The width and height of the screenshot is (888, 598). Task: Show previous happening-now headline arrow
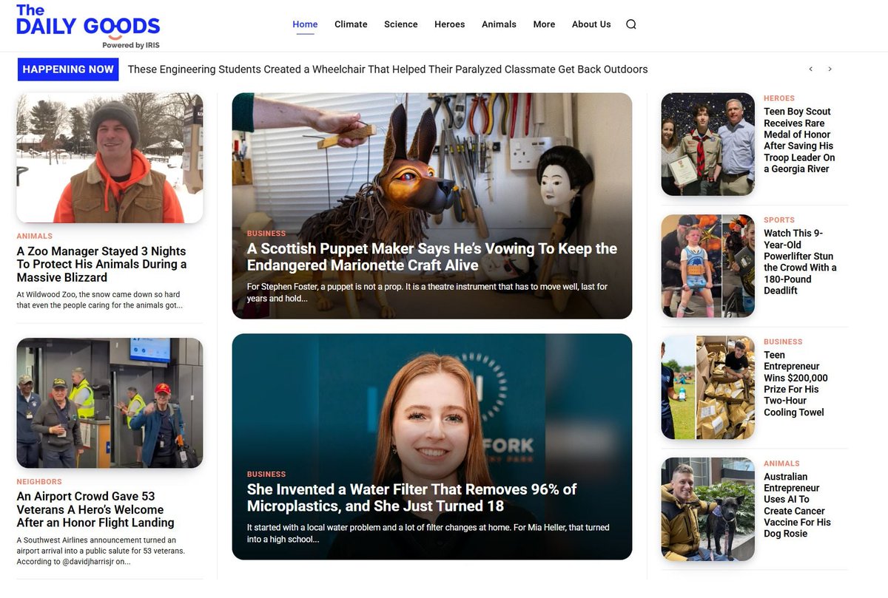(x=810, y=69)
